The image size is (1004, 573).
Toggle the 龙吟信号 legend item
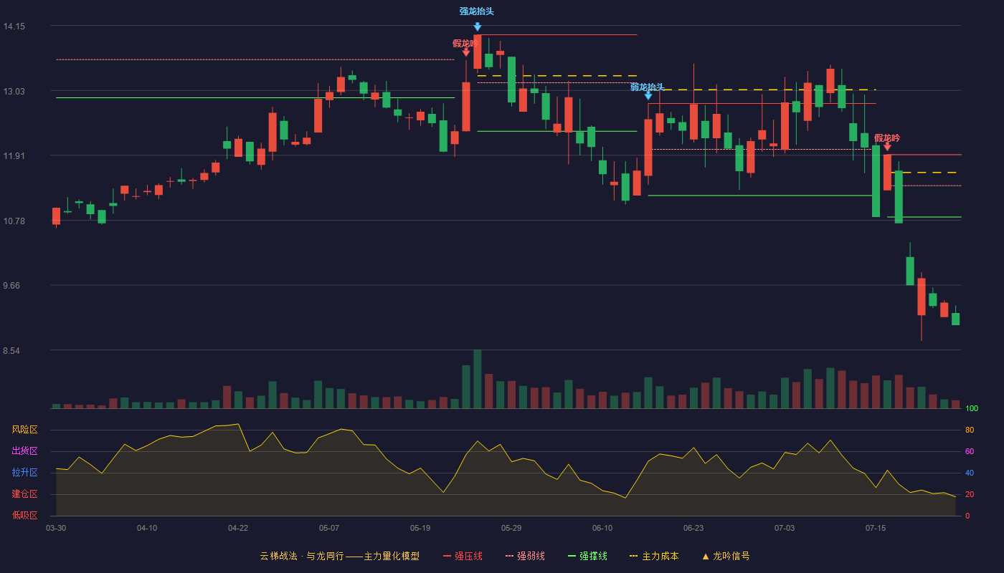pos(726,556)
